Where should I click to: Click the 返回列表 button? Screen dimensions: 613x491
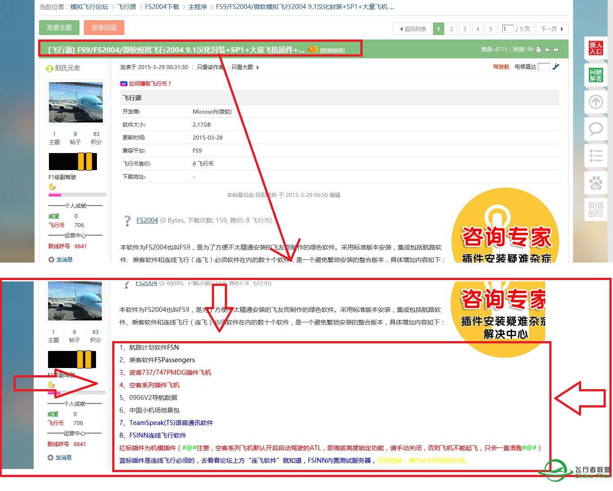click(x=412, y=29)
